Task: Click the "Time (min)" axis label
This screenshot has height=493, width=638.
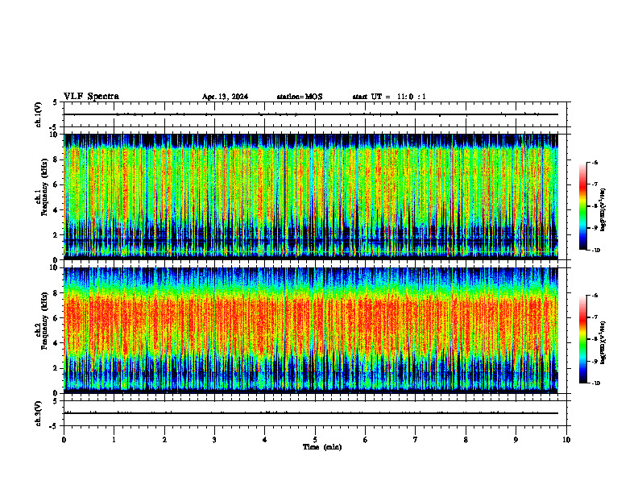Action: [322, 447]
